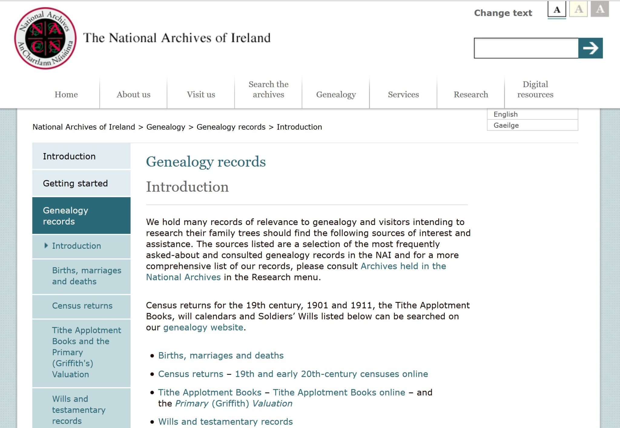Open the Search the archives menu

pyautogui.click(x=269, y=89)
